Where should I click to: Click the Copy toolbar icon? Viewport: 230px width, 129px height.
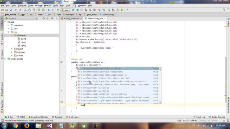pos(29,10)
